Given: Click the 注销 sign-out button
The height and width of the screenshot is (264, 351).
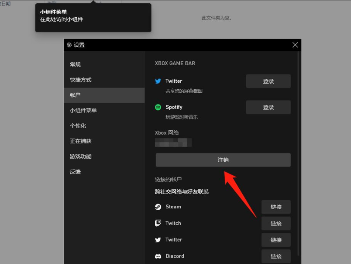Looking at the screenshot, I should tap(223, 160).
